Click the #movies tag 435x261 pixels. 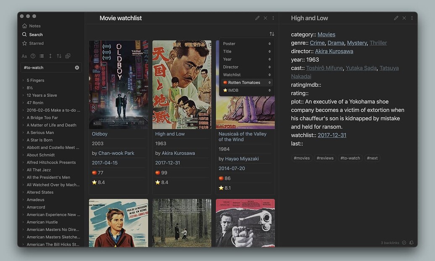click(x=301, y=158)
